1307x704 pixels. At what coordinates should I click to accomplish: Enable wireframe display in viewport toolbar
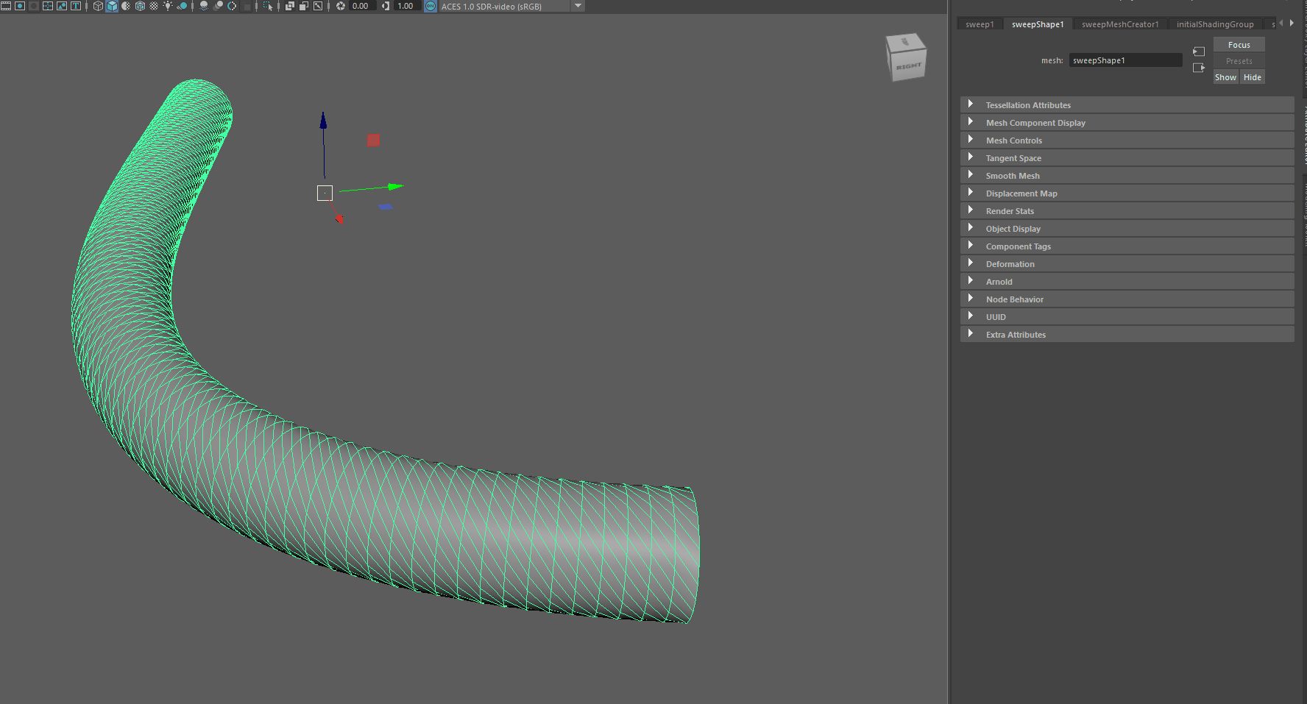coord(98,6)
